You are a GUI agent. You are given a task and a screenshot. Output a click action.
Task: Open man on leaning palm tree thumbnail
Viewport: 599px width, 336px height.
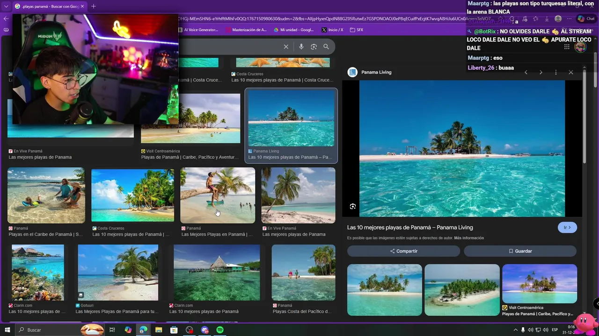click(x=218, y=195)
